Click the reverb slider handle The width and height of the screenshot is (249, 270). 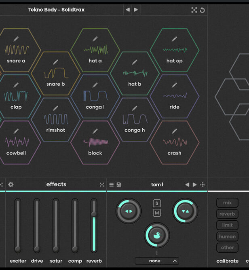click(x=94, y=214)
